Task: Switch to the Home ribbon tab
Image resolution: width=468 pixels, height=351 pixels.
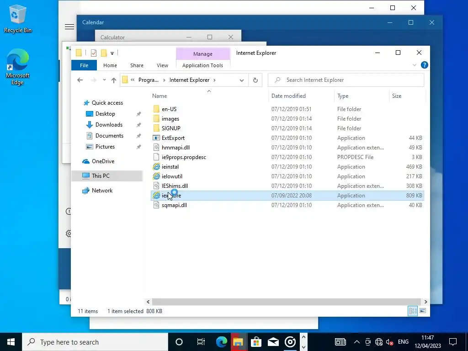Action: tap(110, 65)
